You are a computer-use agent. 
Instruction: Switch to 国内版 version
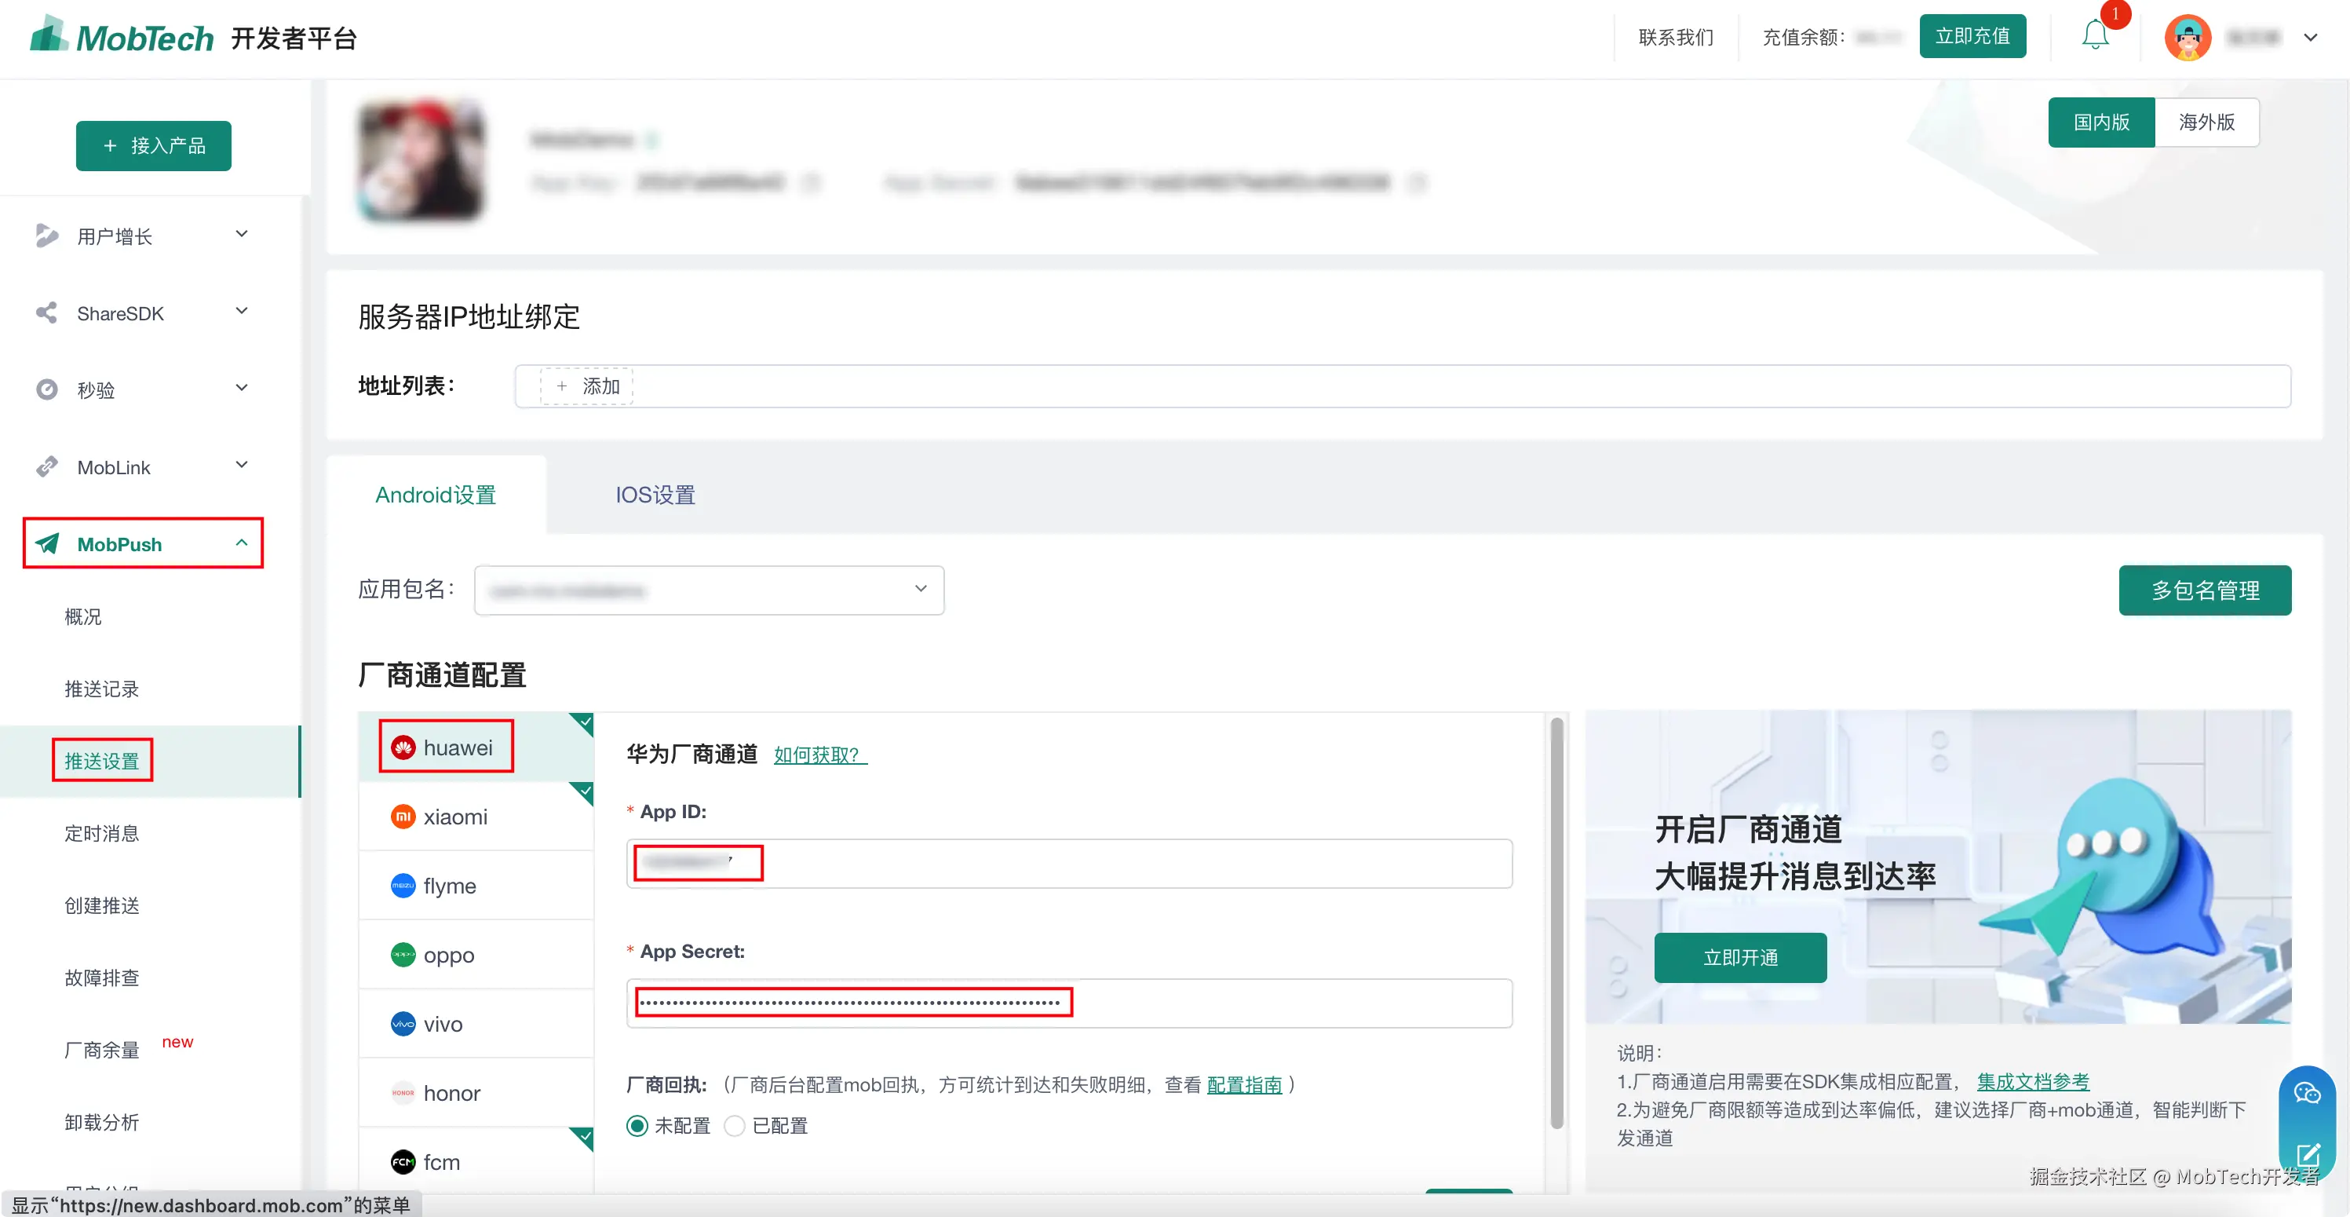pos(2101,122)
